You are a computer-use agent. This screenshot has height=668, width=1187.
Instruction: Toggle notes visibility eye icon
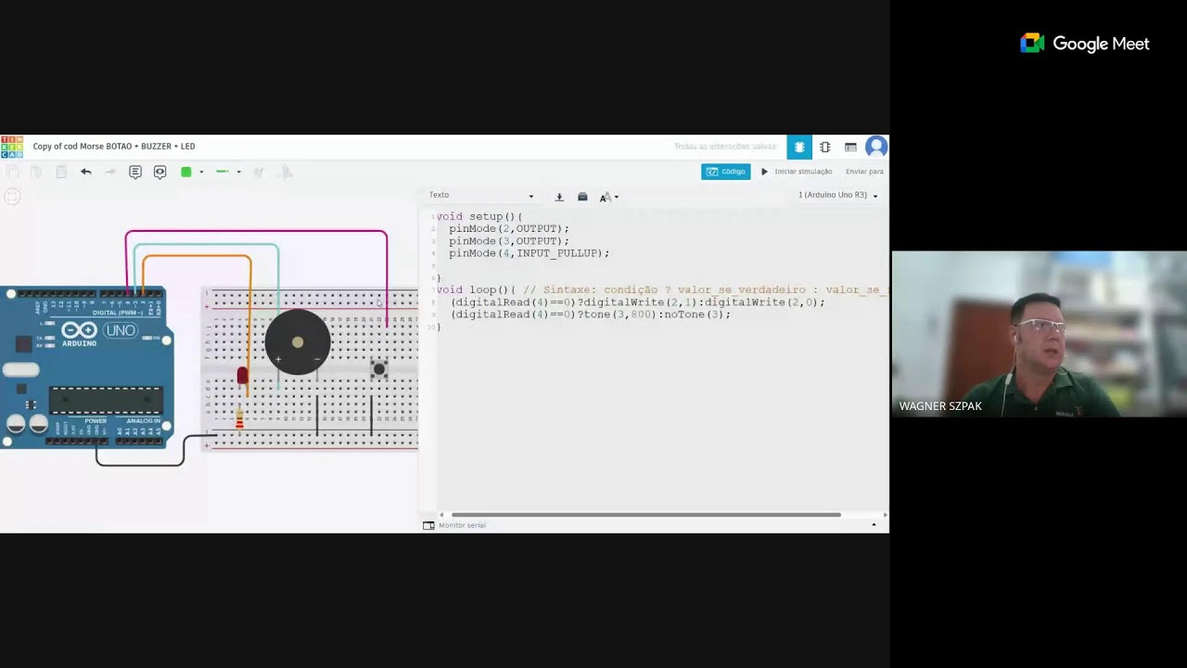(x=160, y=172)
